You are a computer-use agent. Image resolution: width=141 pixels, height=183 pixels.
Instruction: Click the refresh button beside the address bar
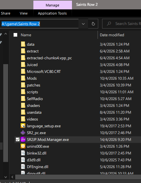pos(93,24)
